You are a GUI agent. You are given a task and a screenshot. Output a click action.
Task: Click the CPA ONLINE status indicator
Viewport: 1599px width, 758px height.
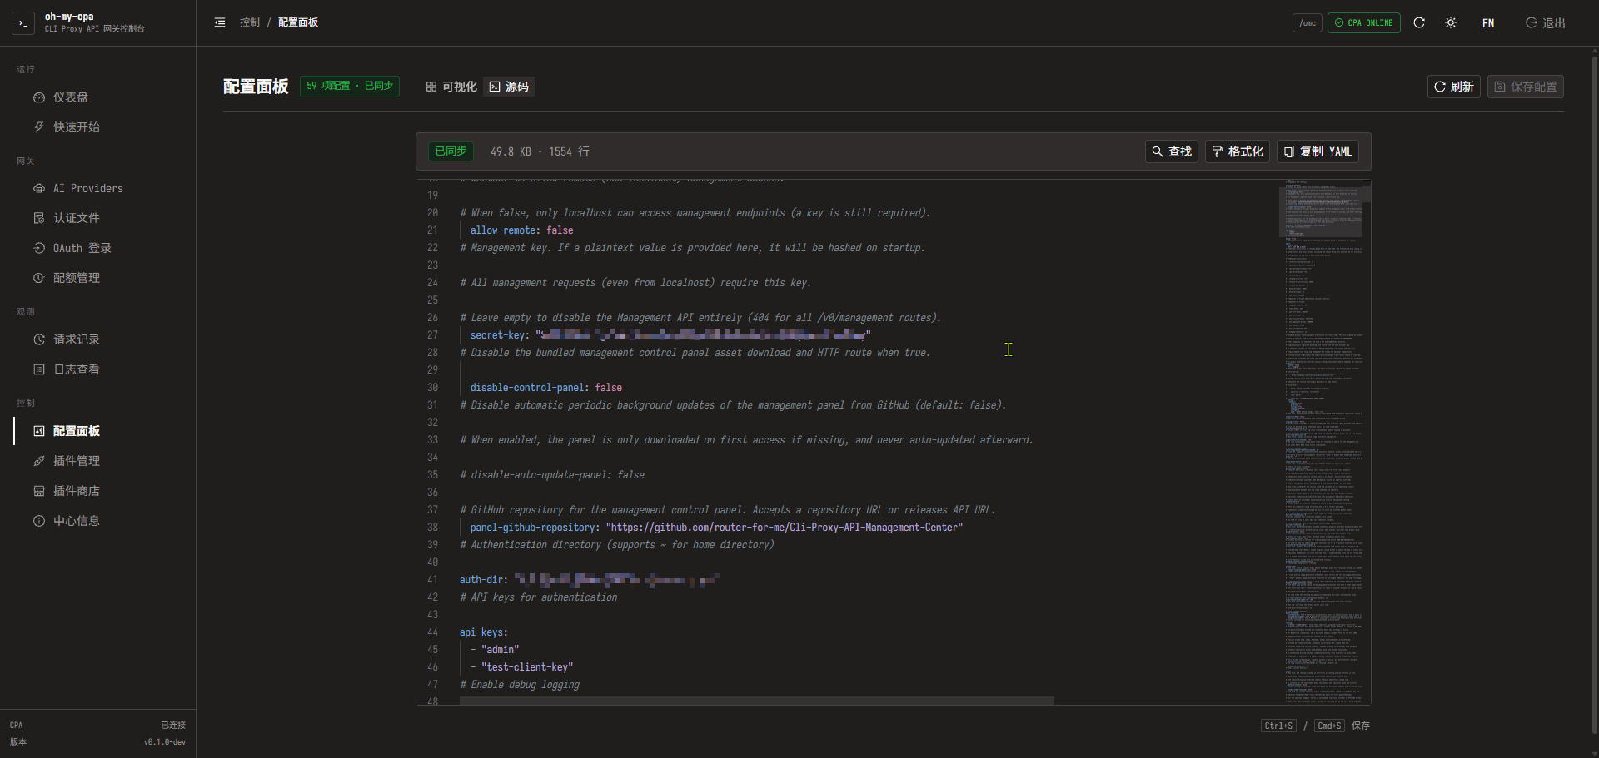(1364, 23)
